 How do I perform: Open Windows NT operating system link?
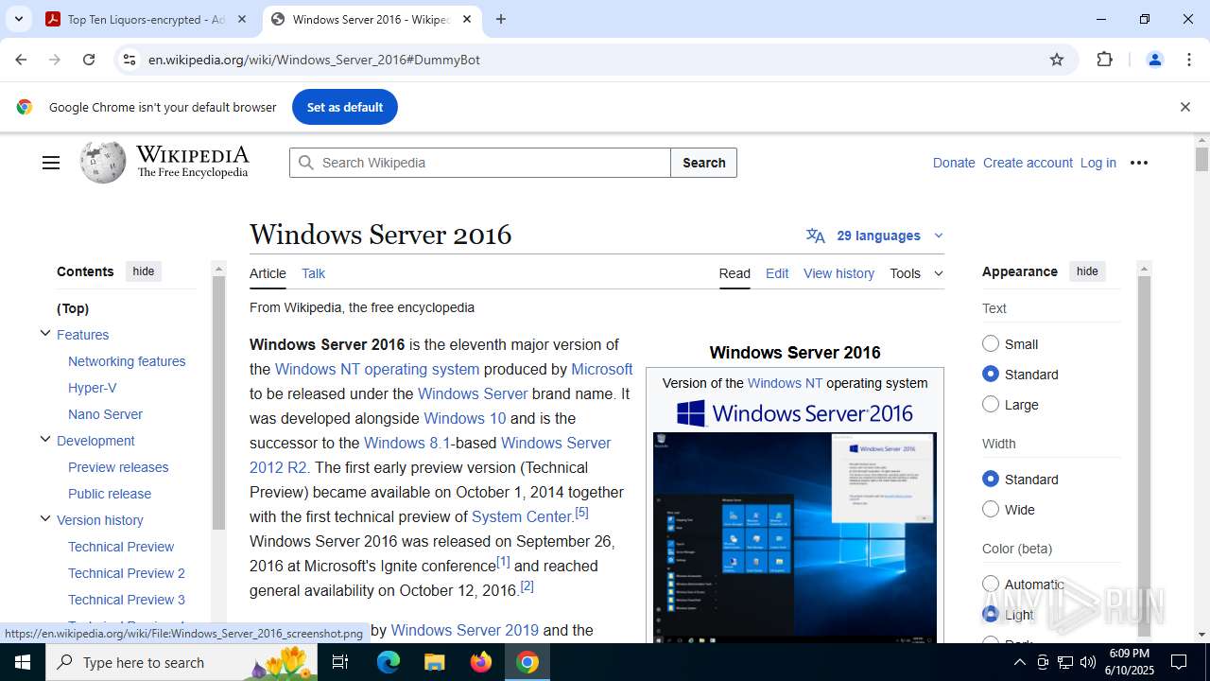(x=377, y=369)
